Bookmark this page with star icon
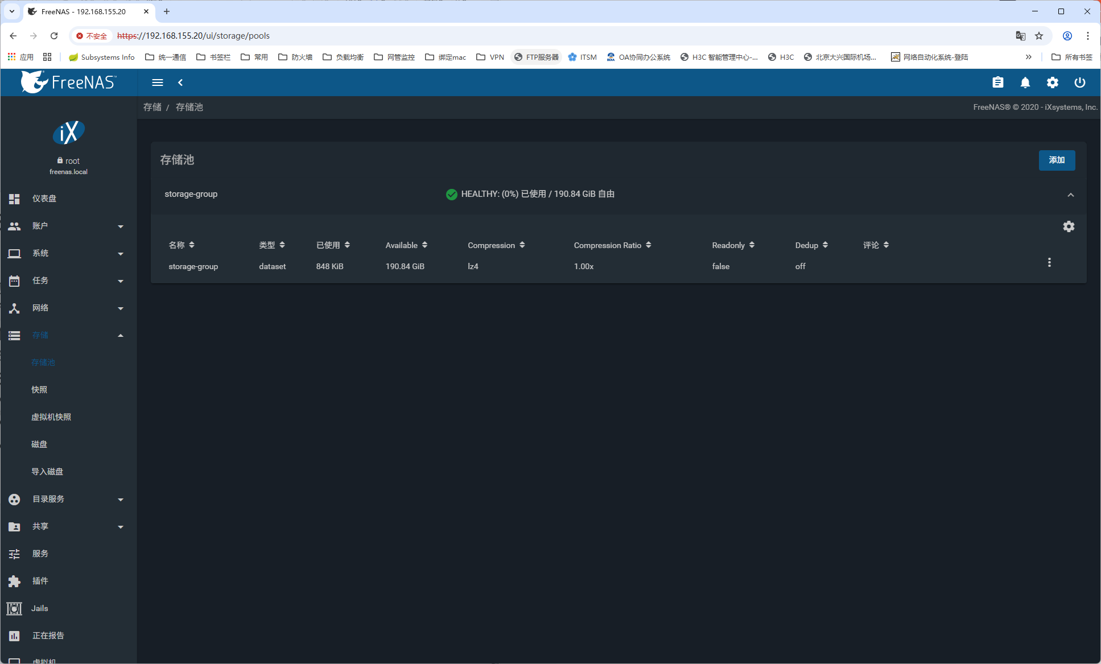1101x664 pixels. (1039, 36)
